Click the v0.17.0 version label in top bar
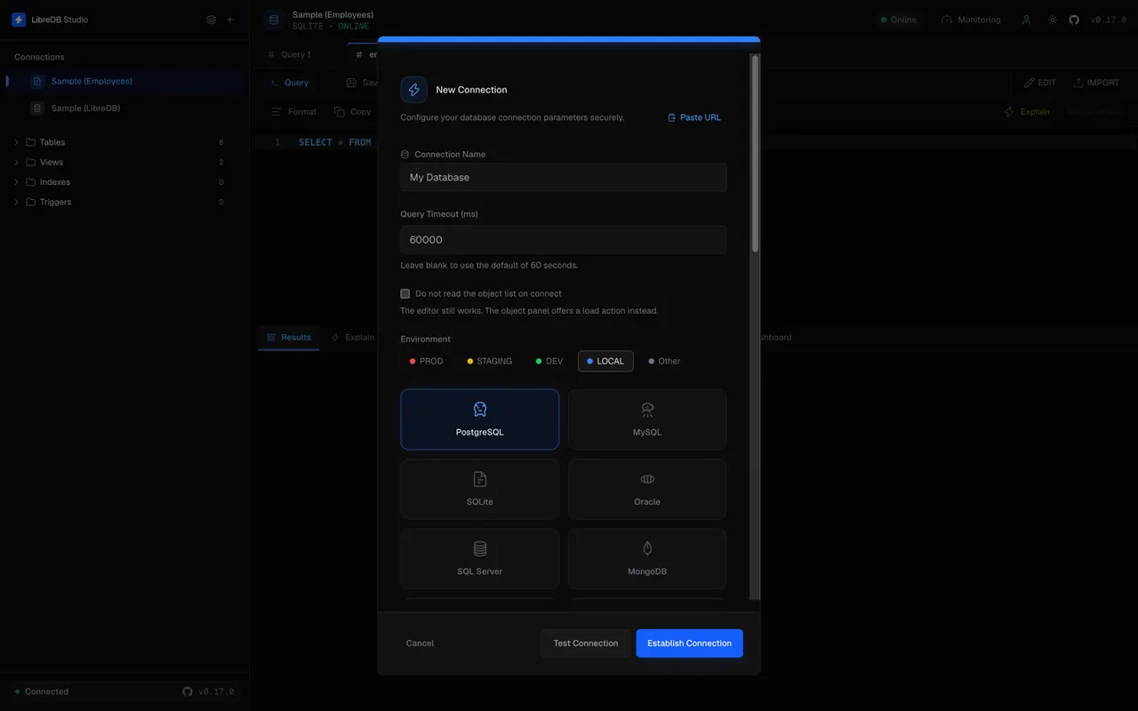This screenshot has width=1138, height=711. (x=1108, y=20)
